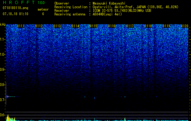191x121 pixels.
Task: Click the 0118 time marker
Action: 148,26
